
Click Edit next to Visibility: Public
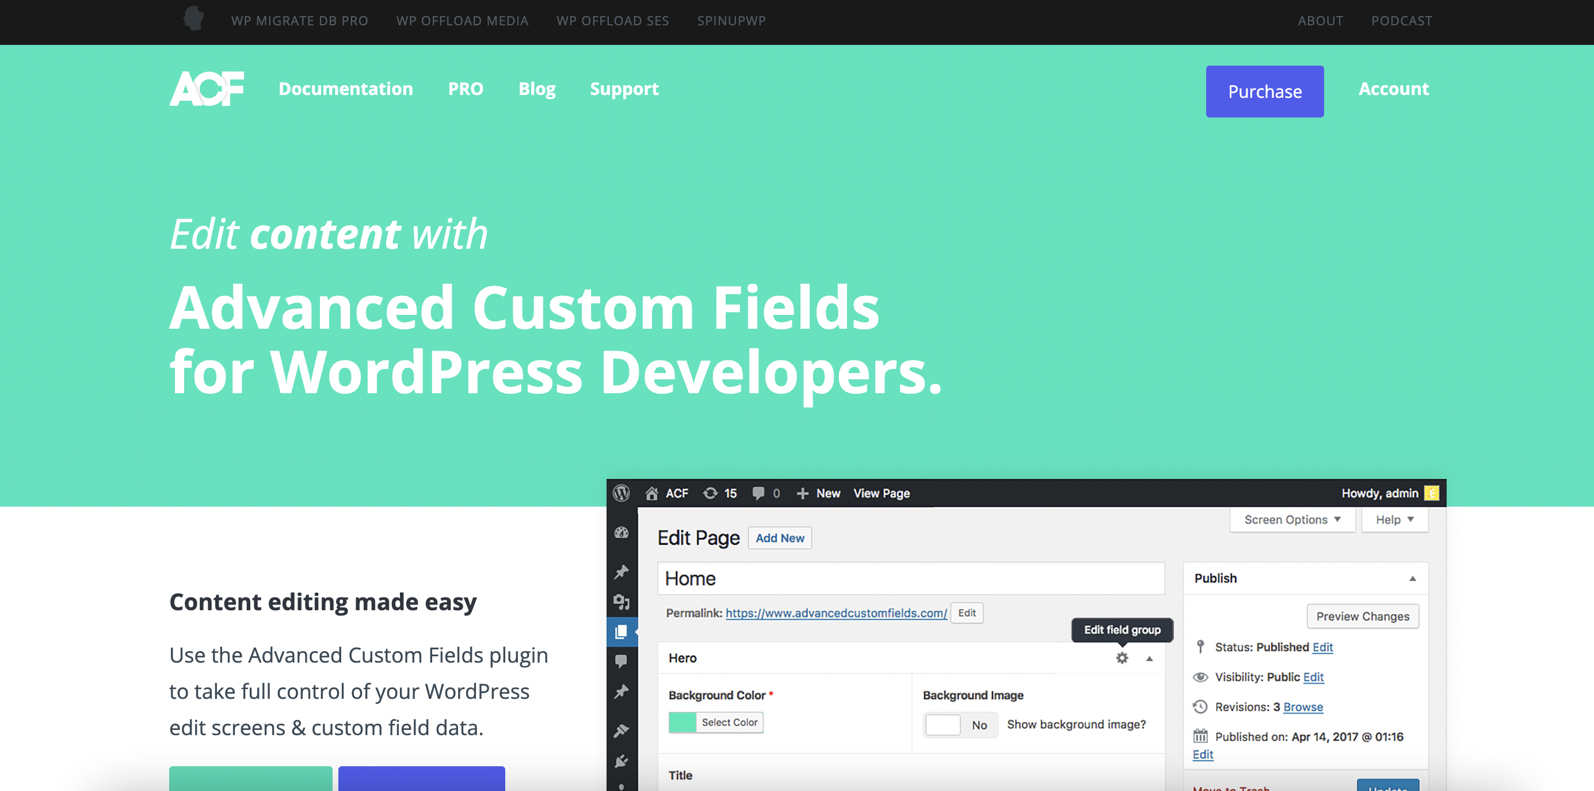(1313, 677)
